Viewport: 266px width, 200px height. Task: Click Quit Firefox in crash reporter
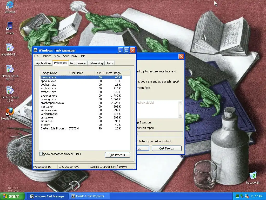tap(167, 148)
